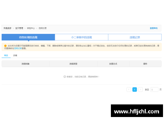The width and height of the screenshot is (166, 120).
Task: Open the 查看帮助 help link
Action: pos(154,28)
